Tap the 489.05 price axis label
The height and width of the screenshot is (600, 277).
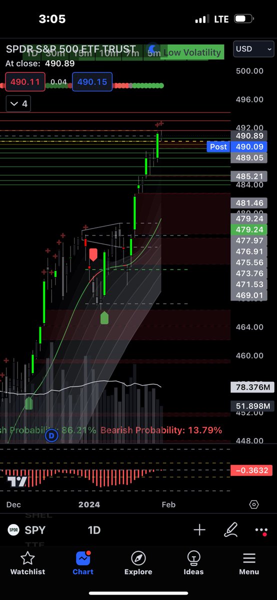pos(248,157)
